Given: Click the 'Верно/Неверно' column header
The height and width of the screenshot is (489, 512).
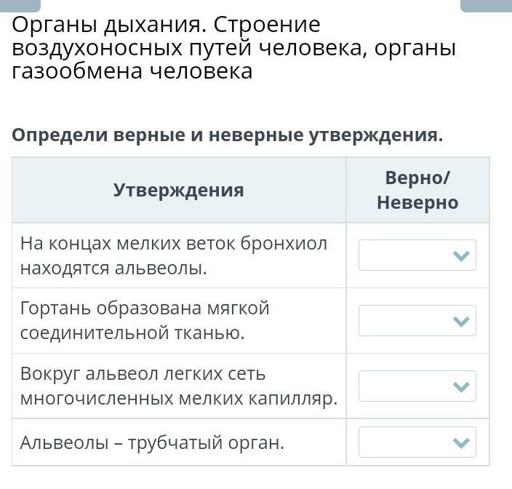Looking at the screenshot, I should point(417,190).
